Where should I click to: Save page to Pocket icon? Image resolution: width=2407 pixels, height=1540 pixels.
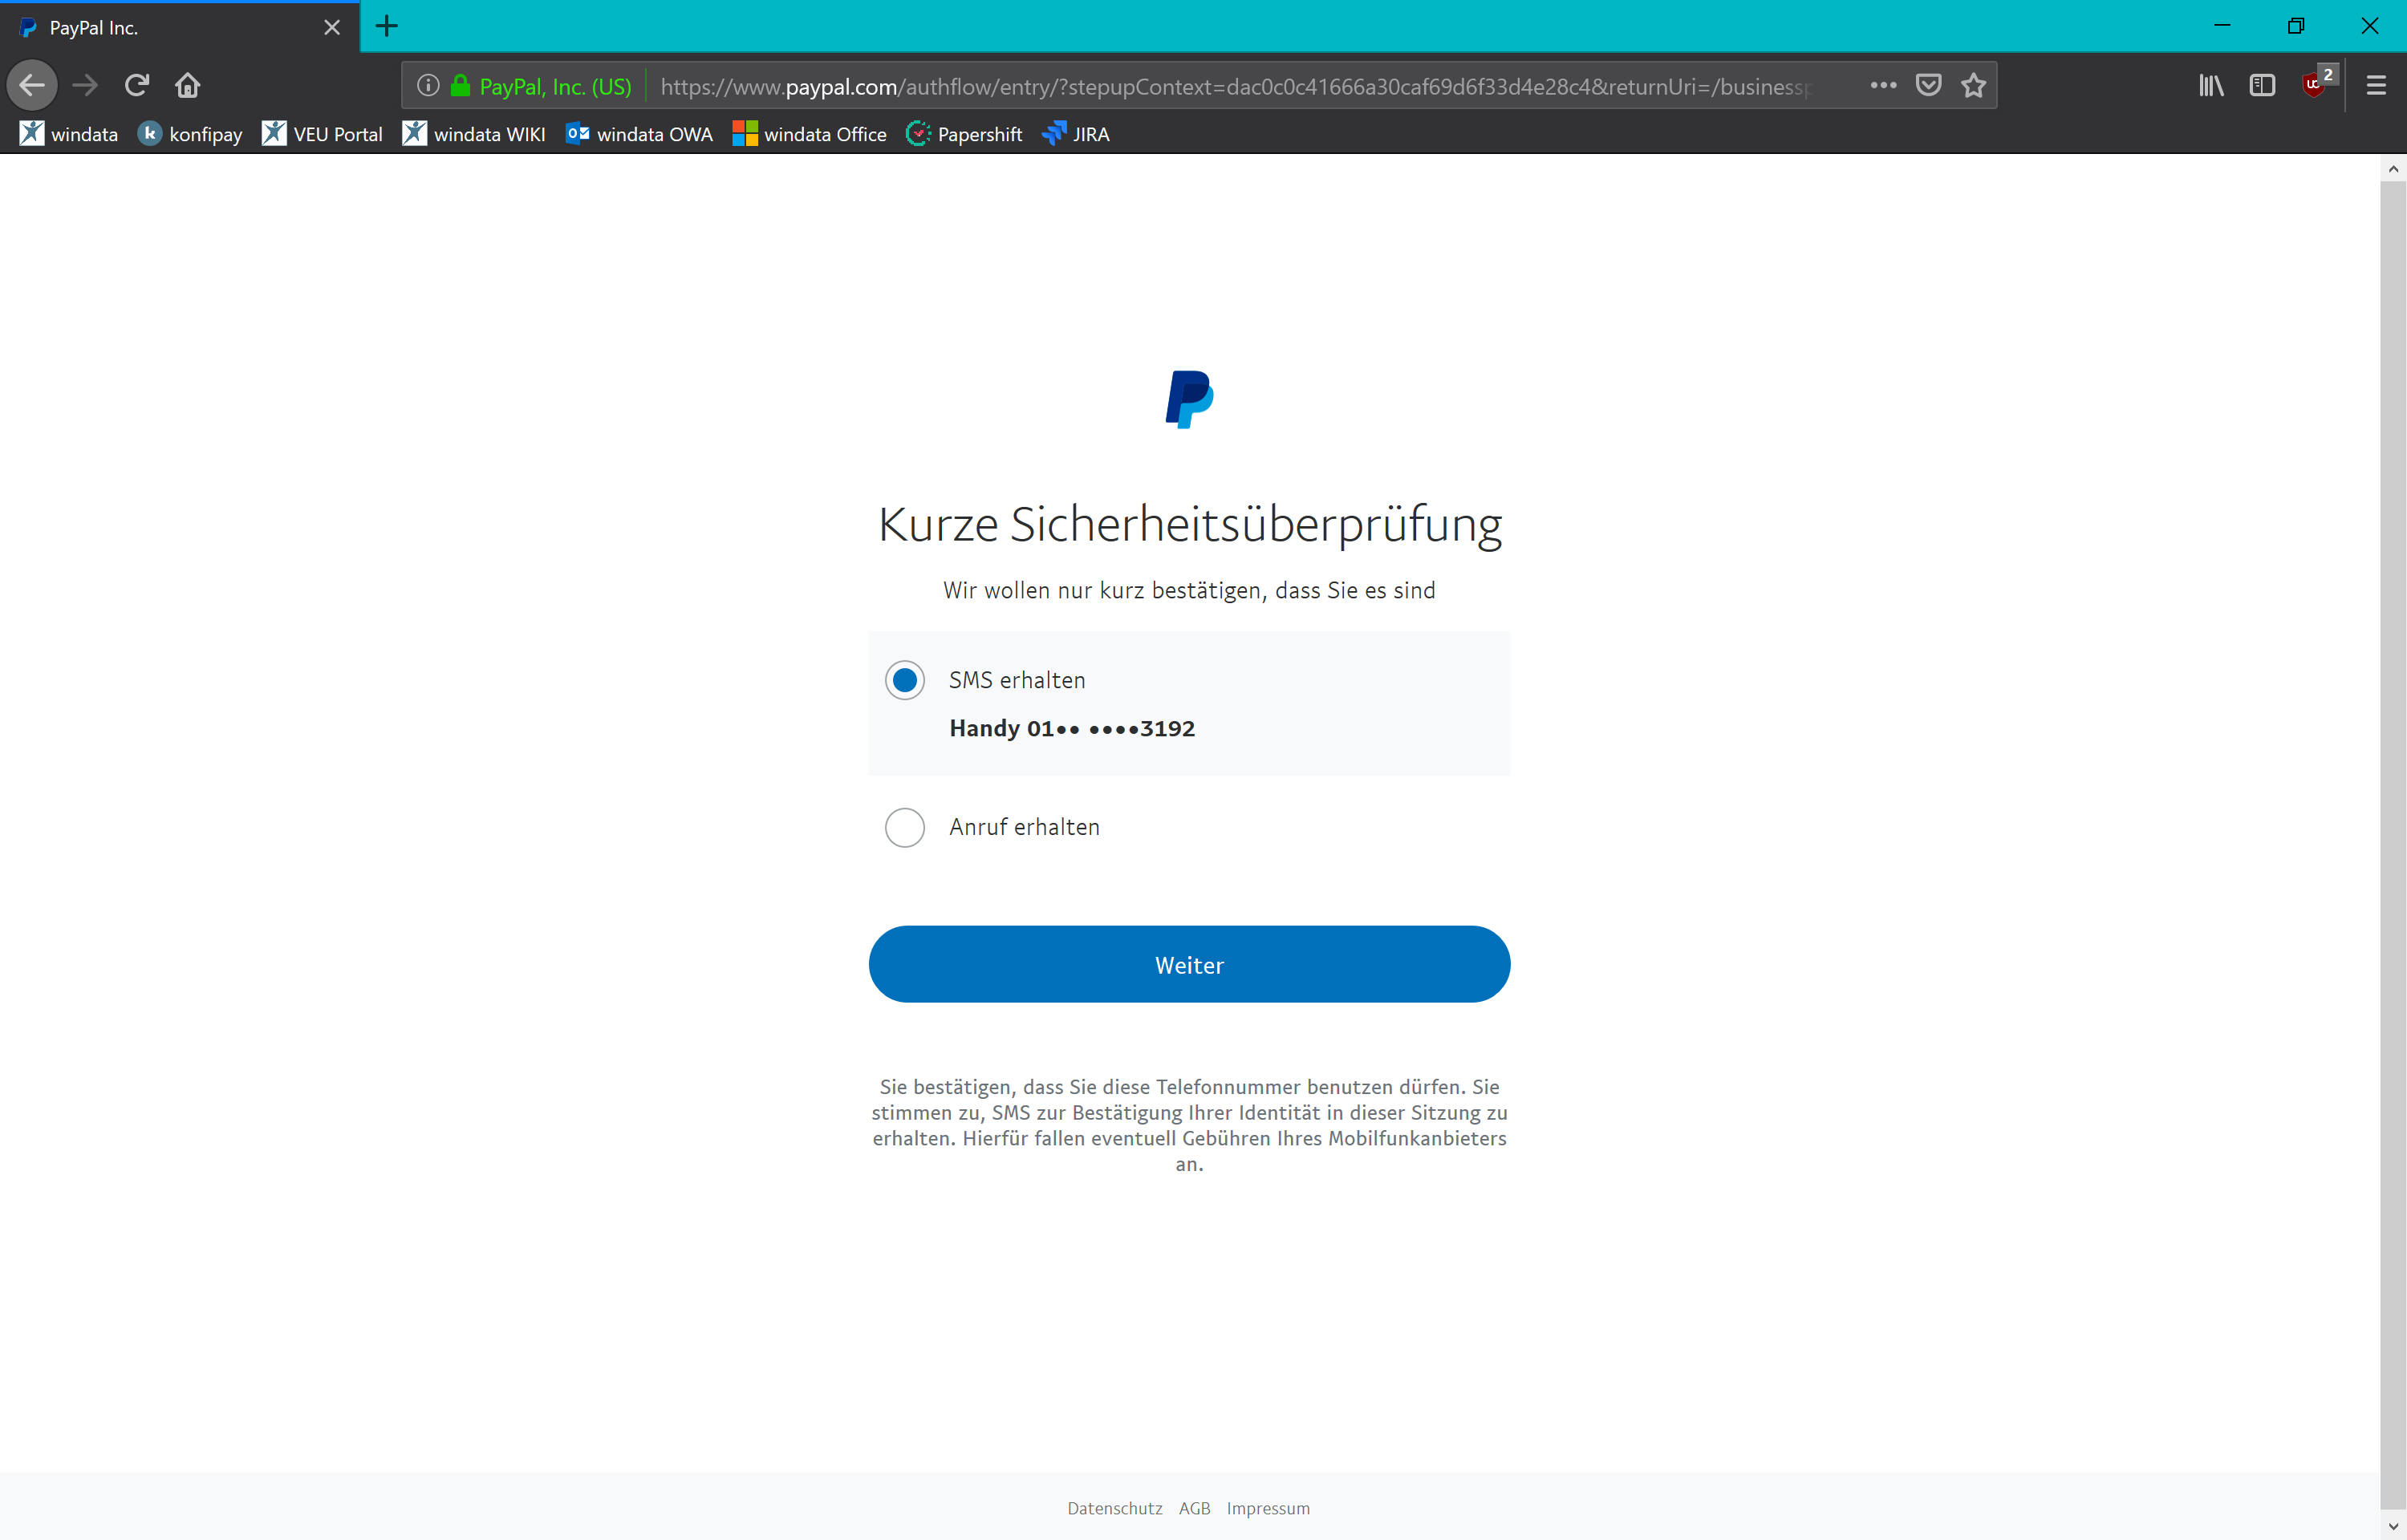[1929, 86]
